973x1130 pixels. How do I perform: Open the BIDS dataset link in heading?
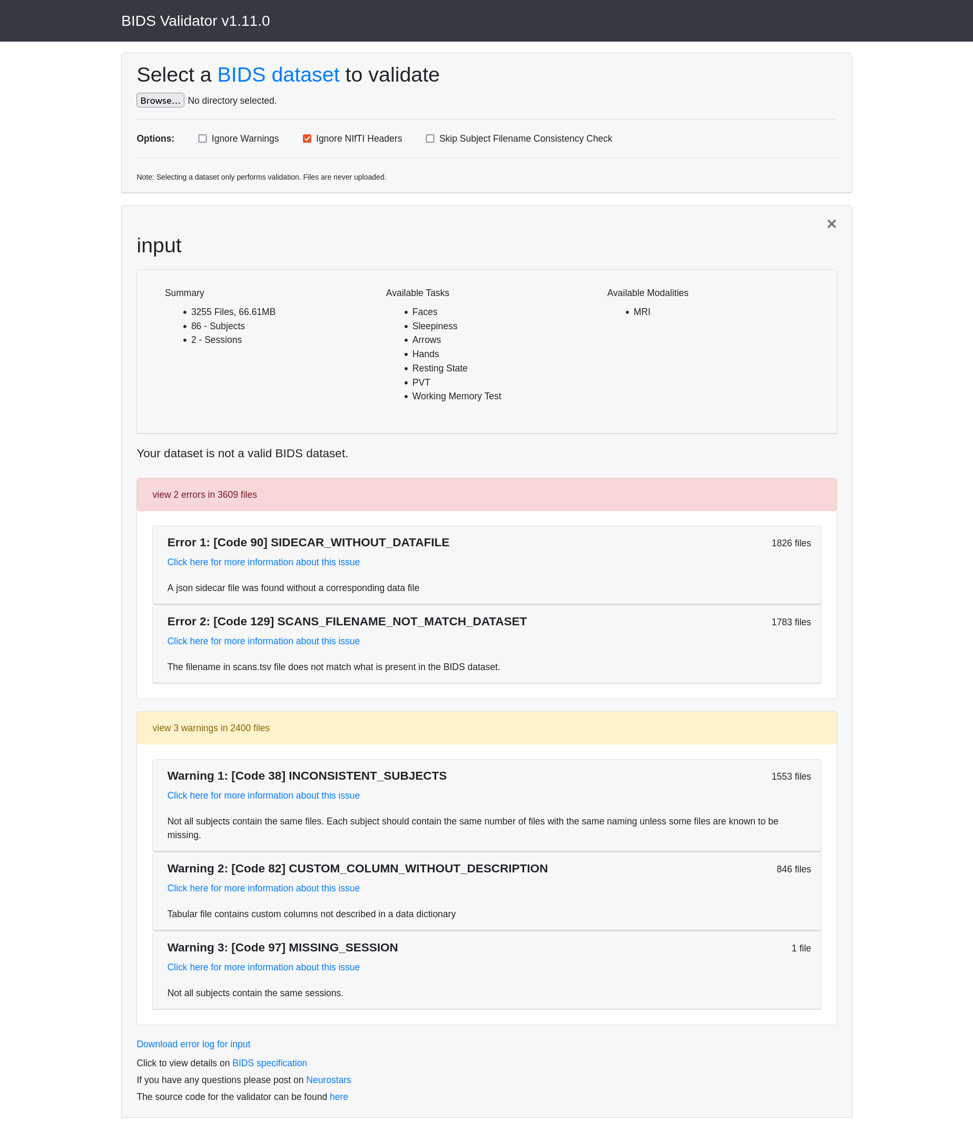pos(278,75)
